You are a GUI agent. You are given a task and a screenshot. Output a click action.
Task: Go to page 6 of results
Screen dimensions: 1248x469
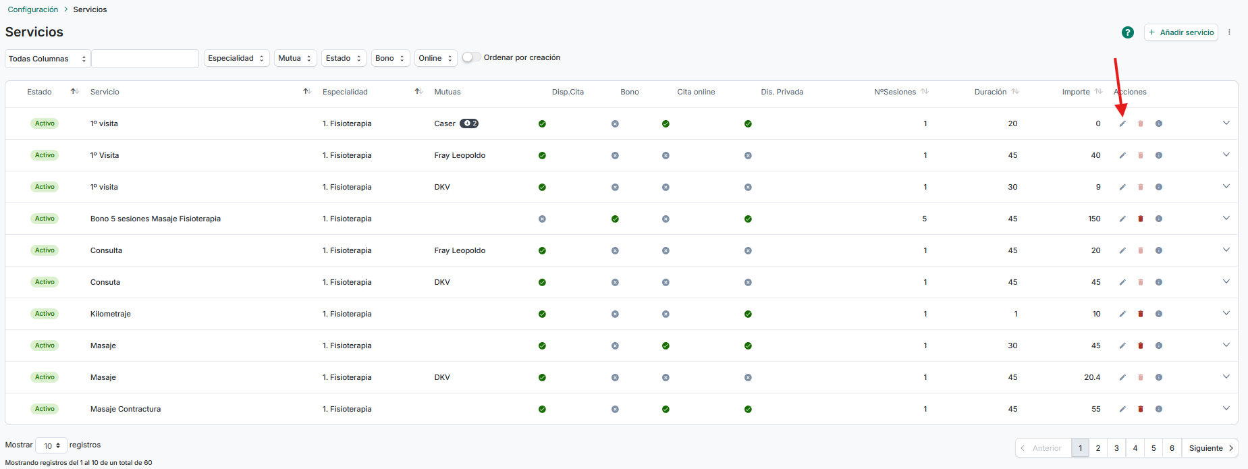point(1172,448)
